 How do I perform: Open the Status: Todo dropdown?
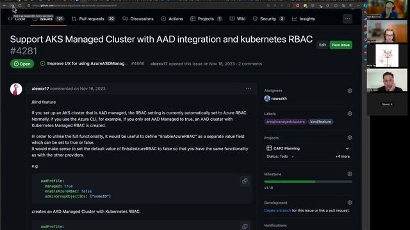coord(280,157)
